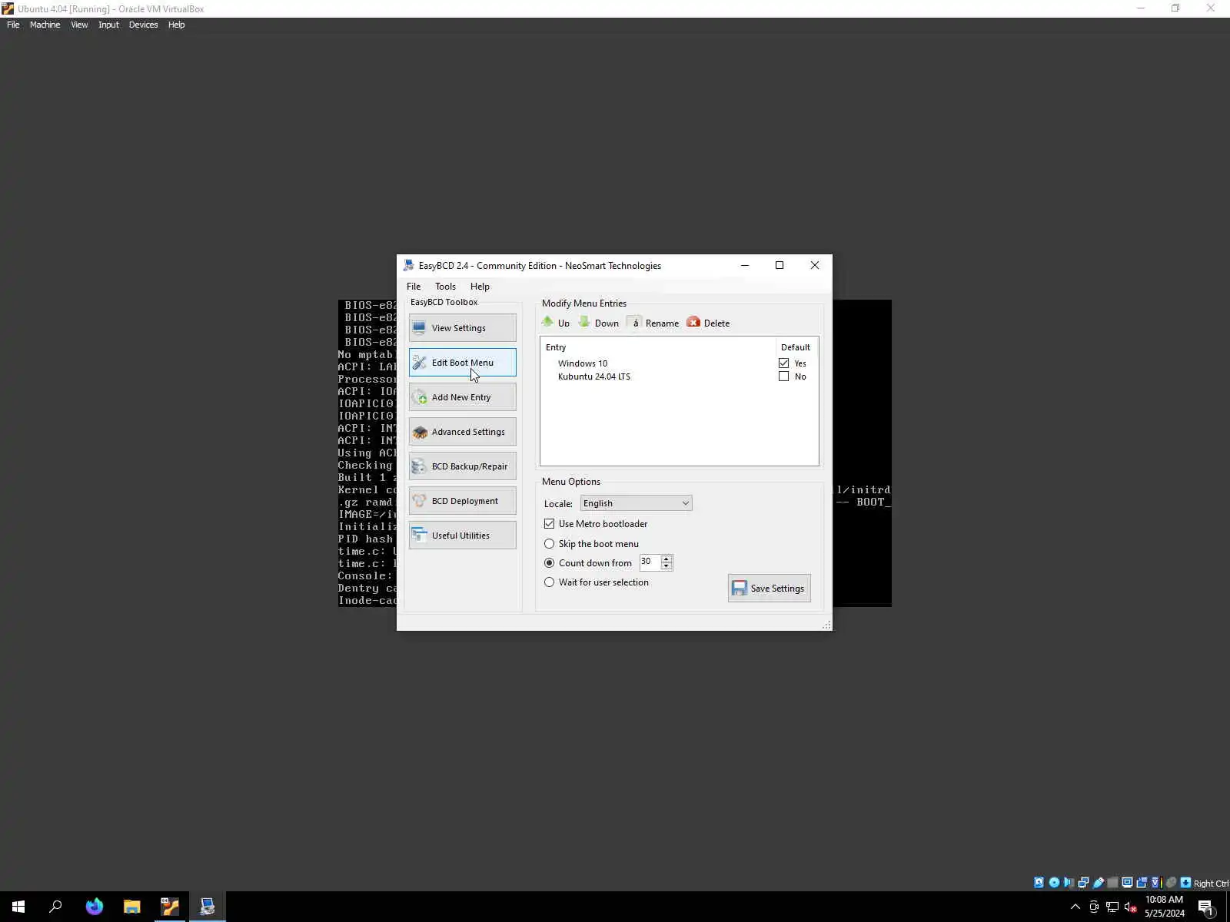The image size is (1230, 922).
Task: Go to Advanced Settings
Action: [x=463, y=432]
